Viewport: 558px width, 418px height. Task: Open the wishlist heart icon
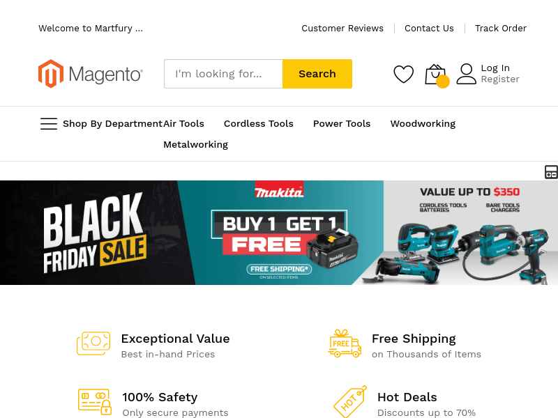click(403, 75)
